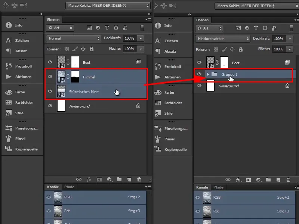Select Kanäle tab in left window
The height and width of the screenshot is (224, 299).
(53, 187)
